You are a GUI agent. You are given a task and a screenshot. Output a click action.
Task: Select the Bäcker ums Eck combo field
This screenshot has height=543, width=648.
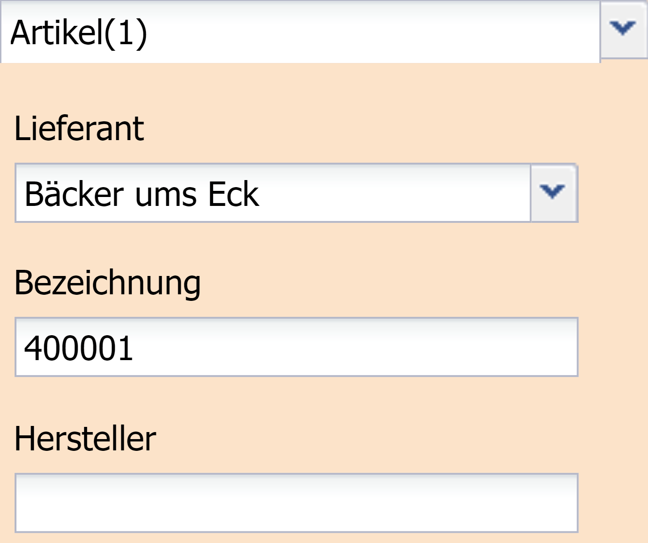point(273,193)
